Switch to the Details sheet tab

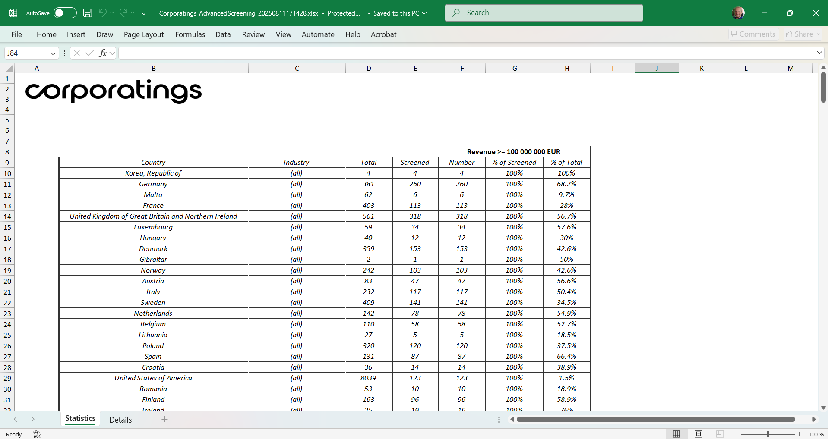click(x=120, y=420)
